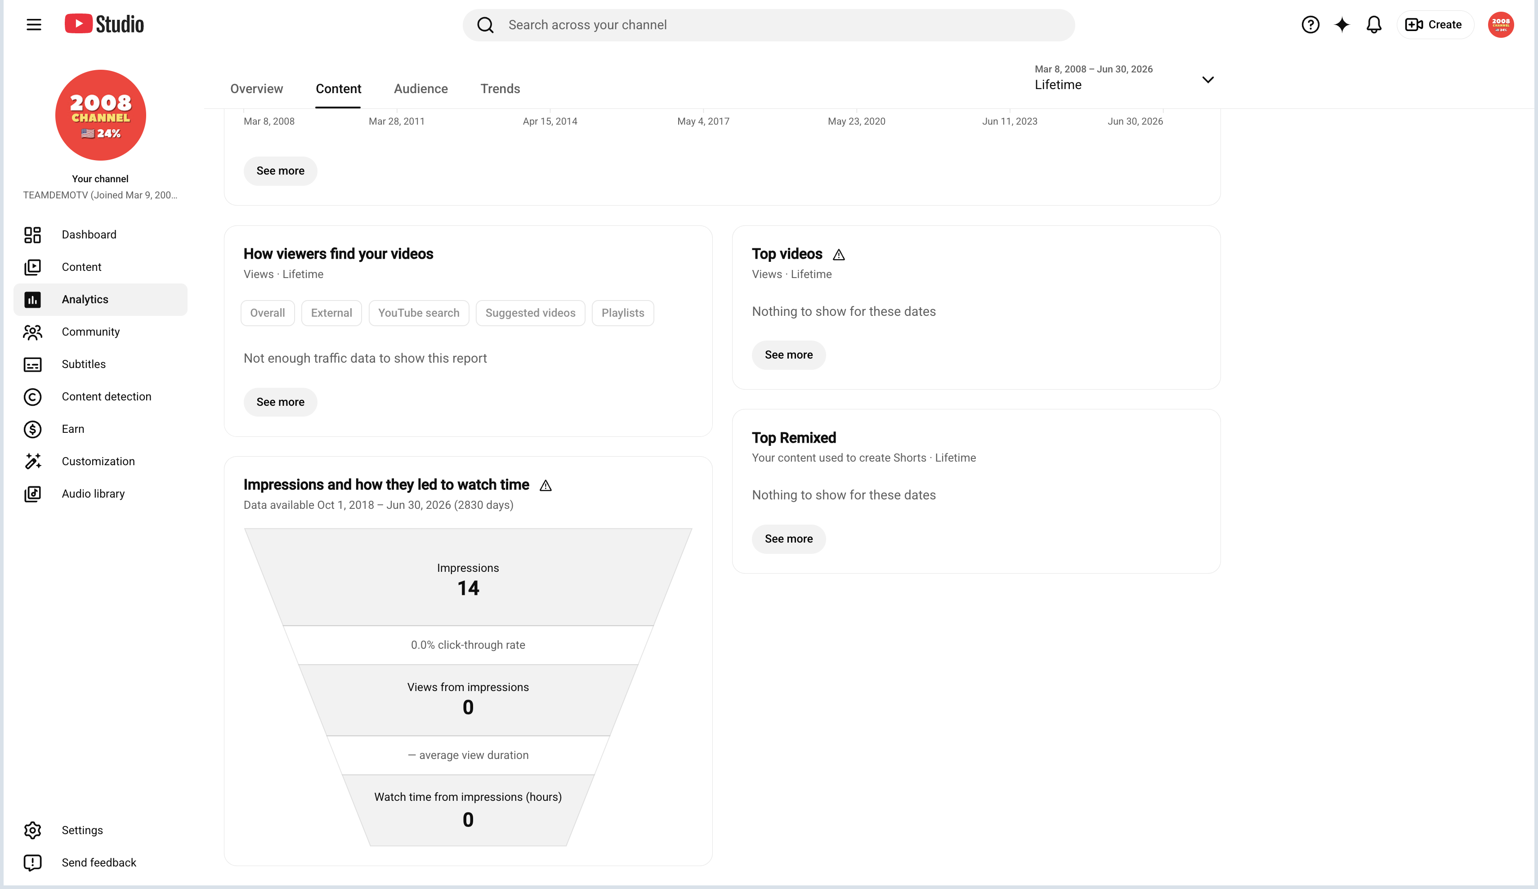Click the Community people icon
The width and height of the screenshot is (1538, 889).
coord(32,332)
